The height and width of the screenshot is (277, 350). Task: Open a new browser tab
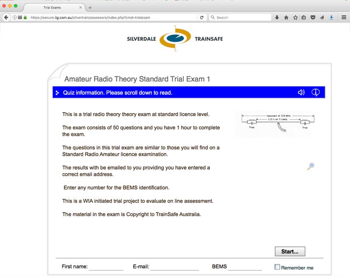[x=90, y=7]
